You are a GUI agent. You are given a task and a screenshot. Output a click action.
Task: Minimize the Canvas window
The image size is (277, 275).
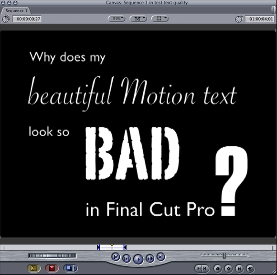[10, 3]
